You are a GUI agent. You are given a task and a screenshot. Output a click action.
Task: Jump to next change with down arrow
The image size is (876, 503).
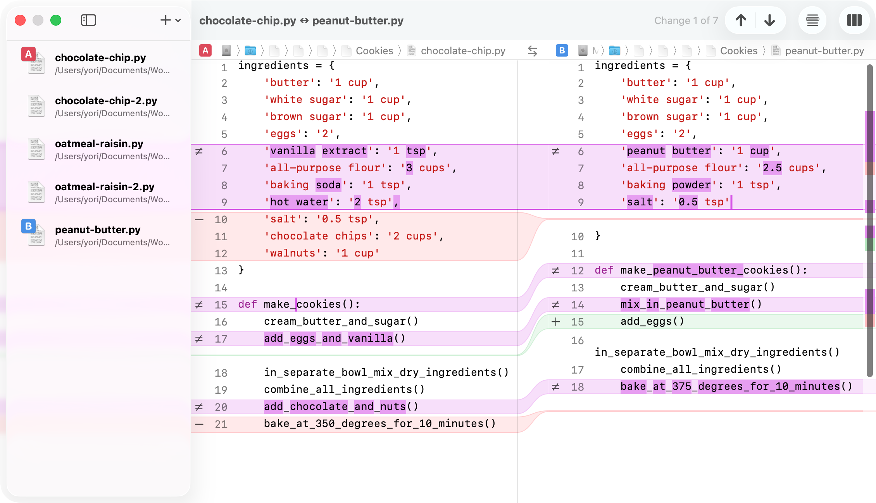pos(770,20)
